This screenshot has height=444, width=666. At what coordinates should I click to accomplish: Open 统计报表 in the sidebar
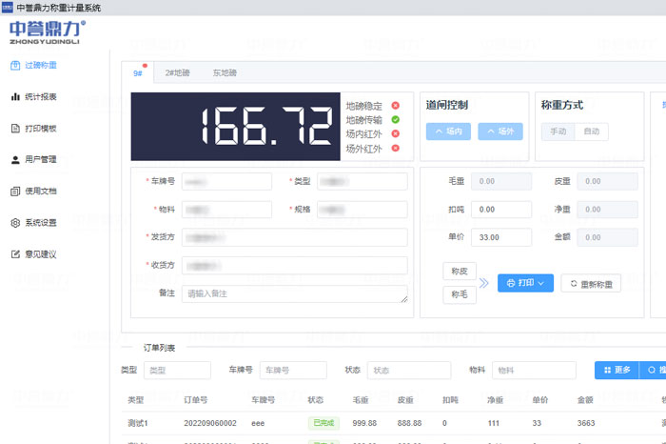(x=40, y=96)
